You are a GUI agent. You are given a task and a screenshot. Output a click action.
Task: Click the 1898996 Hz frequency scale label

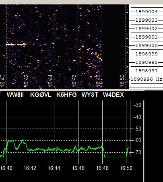[x=146, y=79]
